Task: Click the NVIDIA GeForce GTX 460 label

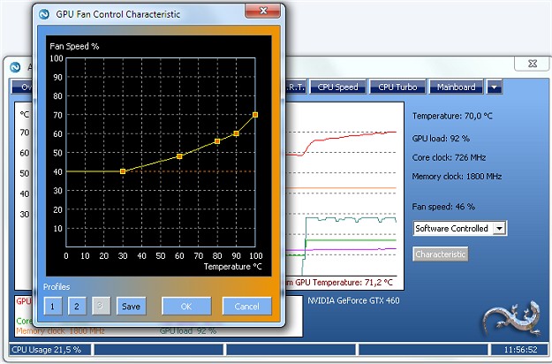Action: pos(353,300)
